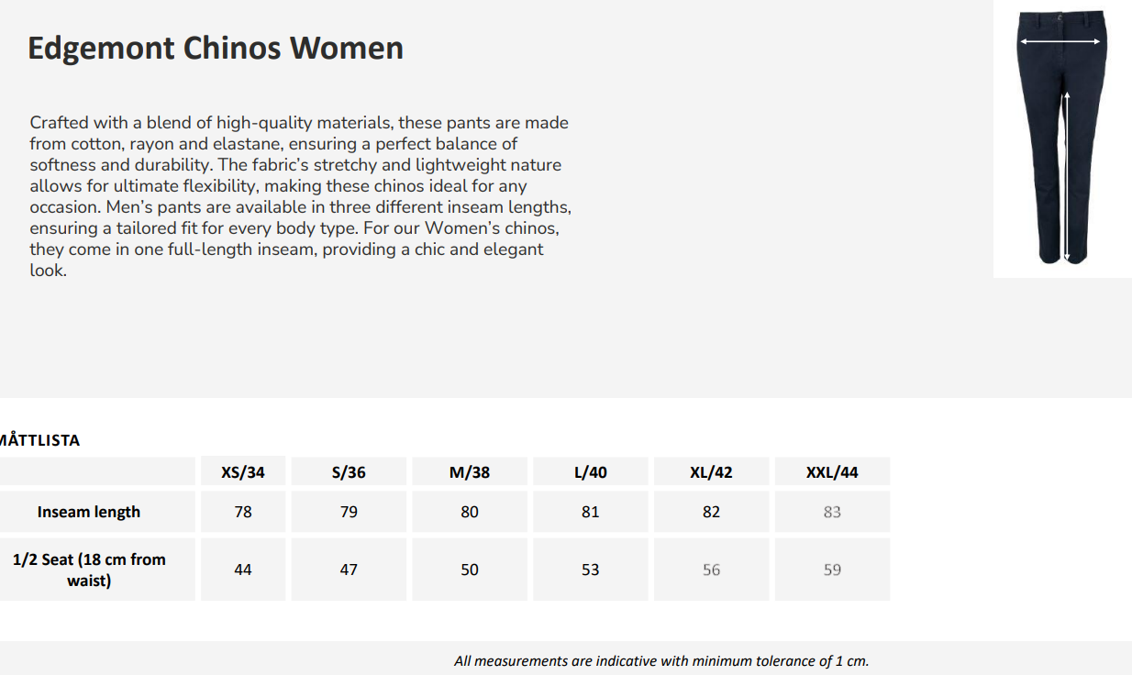Click the Edgemont Chinos Women title

[216, 48]
